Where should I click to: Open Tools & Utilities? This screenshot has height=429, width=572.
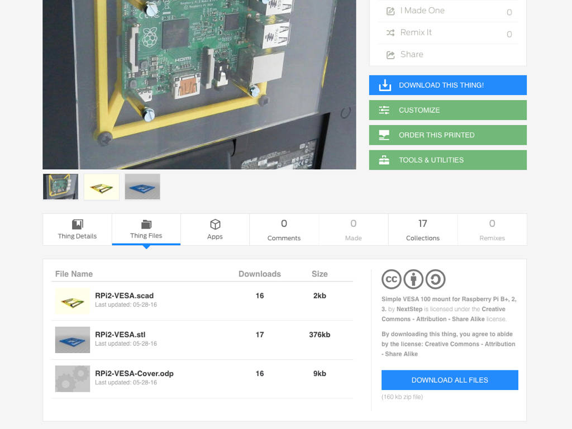pyautogui.click(x=447, y=160)
